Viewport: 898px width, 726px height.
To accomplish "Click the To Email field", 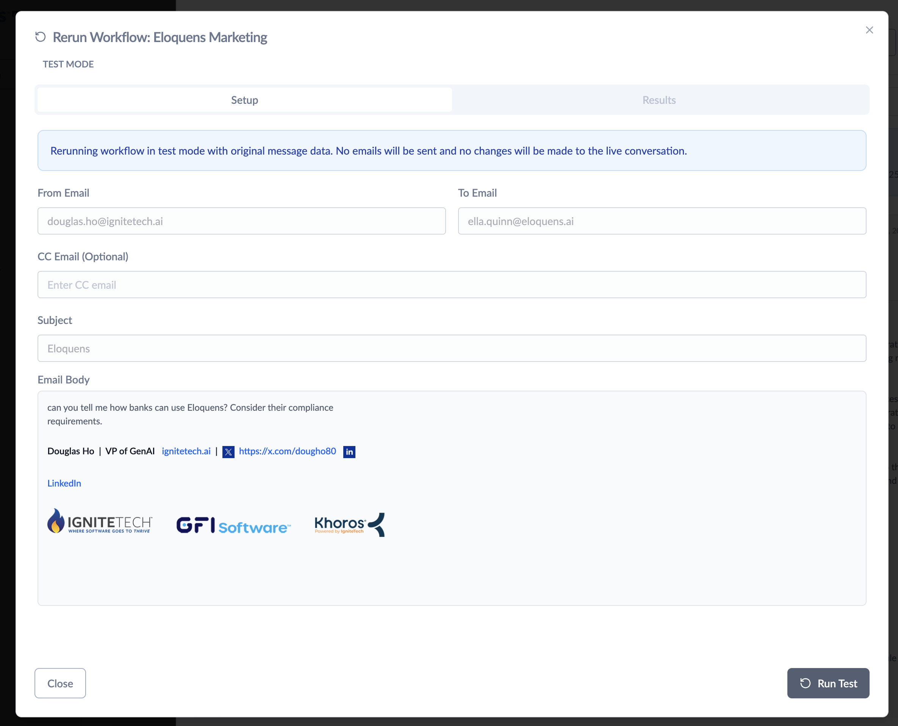I will tap(662, 221).
